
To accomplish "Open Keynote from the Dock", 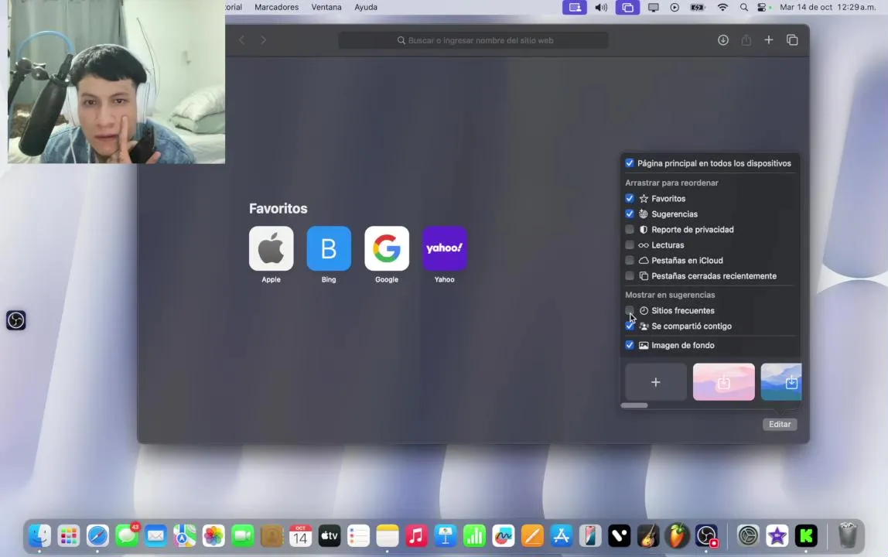I will (445, 535).
